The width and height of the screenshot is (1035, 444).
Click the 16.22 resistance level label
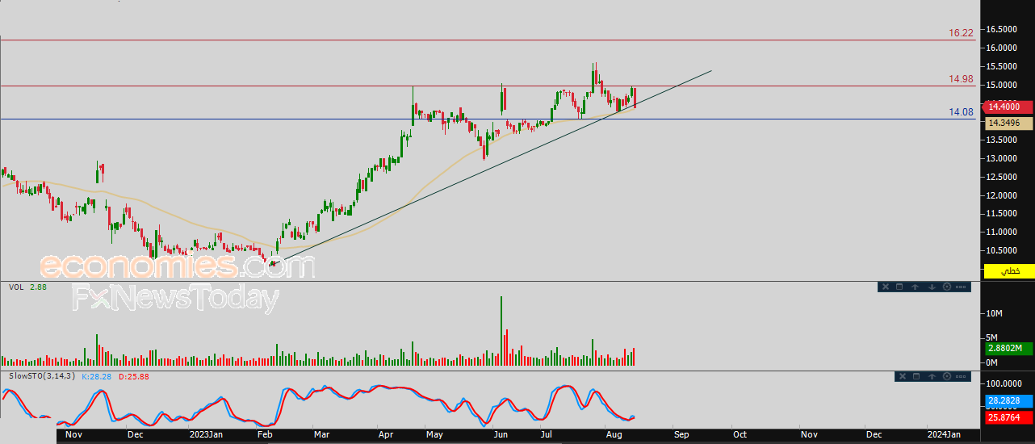[961, 33]
